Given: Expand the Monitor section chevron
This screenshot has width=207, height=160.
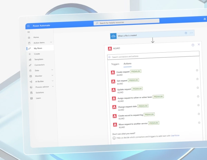Looking at the screenshot, I should [52, 75].
